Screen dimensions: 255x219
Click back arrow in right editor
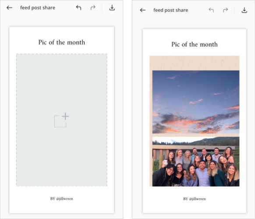pyautogui.click(x=143, y=10)
